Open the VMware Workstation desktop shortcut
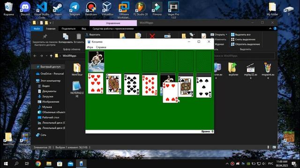The height and width of the screenshot is (168, 300). click(124, 10)
